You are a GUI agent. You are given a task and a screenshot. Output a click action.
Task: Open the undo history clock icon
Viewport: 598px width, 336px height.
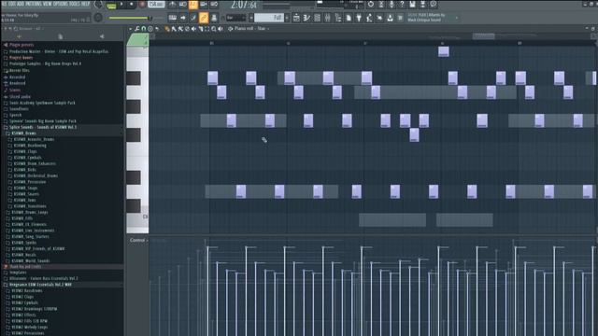371,4
